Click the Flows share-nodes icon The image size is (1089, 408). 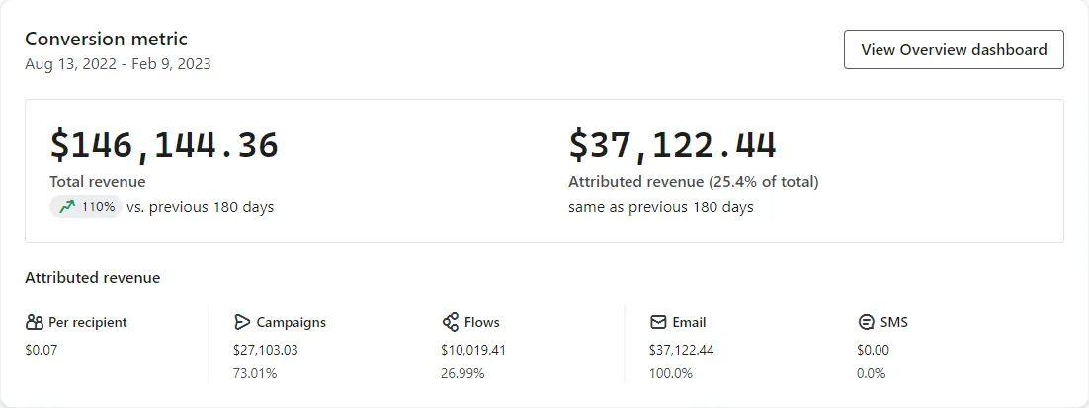[x=450, y=322]
